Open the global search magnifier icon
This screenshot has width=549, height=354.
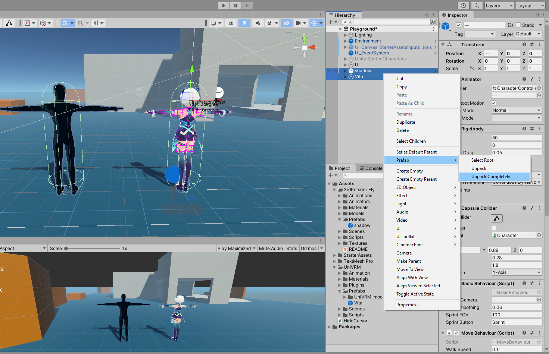click(x=477, y=6)
